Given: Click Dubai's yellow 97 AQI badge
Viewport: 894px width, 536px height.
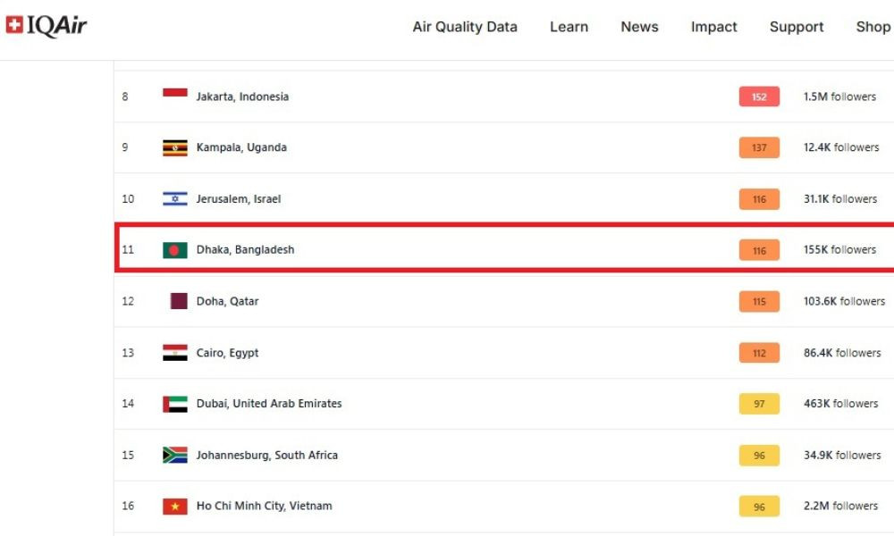Looking at the screenshot, I should (x=759, y=404).
